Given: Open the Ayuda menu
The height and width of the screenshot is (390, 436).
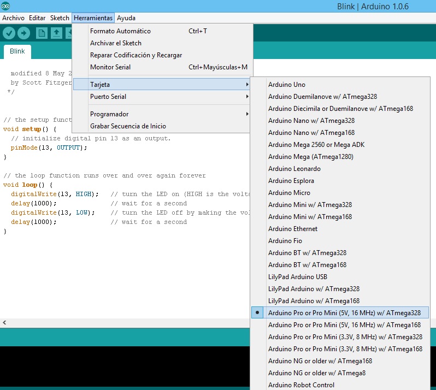Looking at the screenshot, I should click(x=126, y=18).
